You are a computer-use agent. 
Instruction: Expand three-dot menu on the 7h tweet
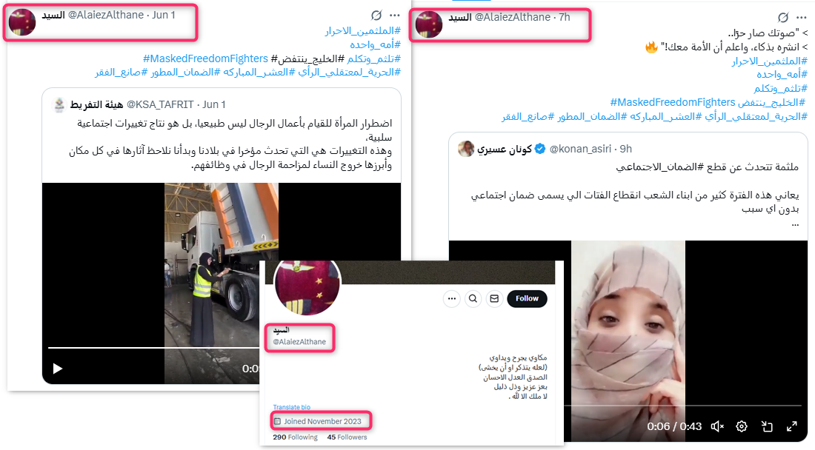[801, 18]
